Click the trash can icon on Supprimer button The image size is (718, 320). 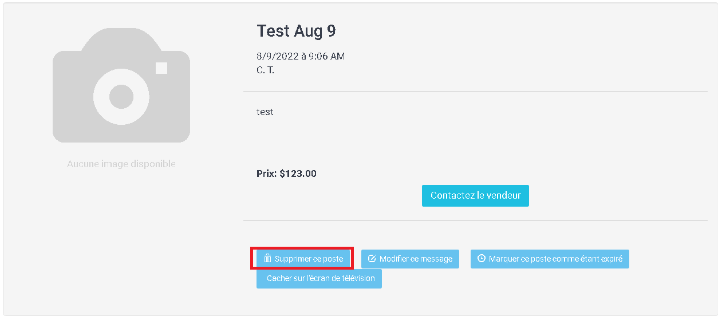(267, 259)
